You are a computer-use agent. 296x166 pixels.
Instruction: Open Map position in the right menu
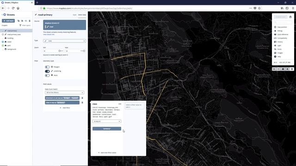(x=280, y=27)
